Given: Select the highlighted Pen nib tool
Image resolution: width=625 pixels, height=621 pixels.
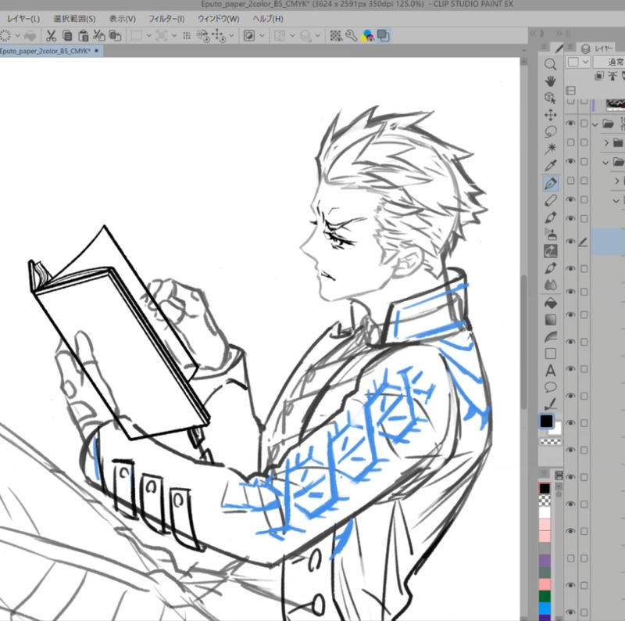Looking at the screenshot, I should pyautogui.click(x=551, y=184).
